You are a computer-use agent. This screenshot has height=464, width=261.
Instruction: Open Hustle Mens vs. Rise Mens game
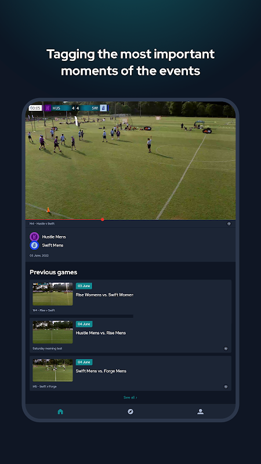[101, 333]
